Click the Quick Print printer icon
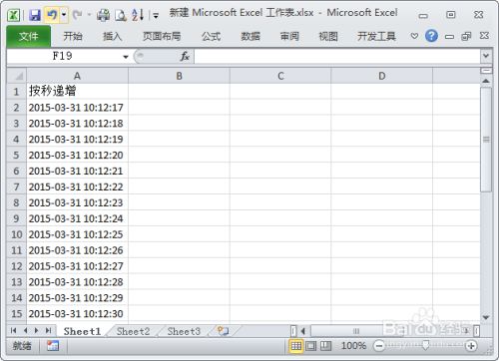 pyautogui.click(x=103, y=15)
